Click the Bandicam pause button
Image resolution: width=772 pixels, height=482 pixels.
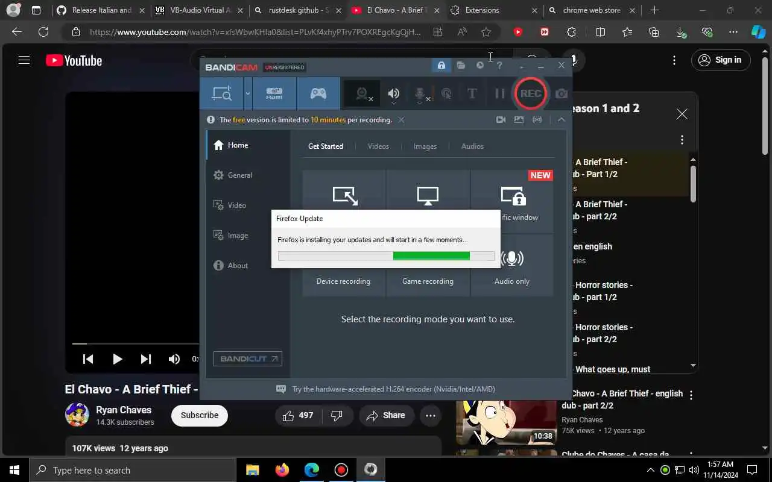500,93
